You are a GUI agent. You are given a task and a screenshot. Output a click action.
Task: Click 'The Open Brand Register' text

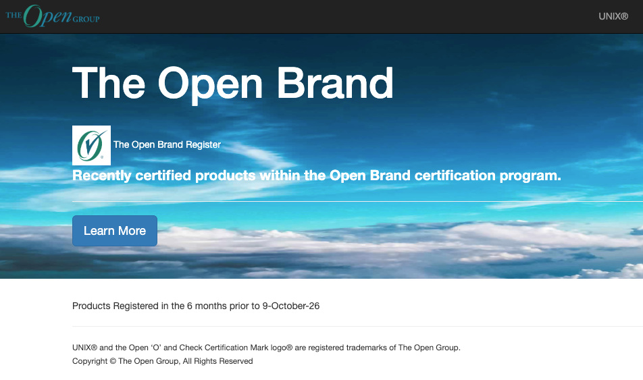167,144
